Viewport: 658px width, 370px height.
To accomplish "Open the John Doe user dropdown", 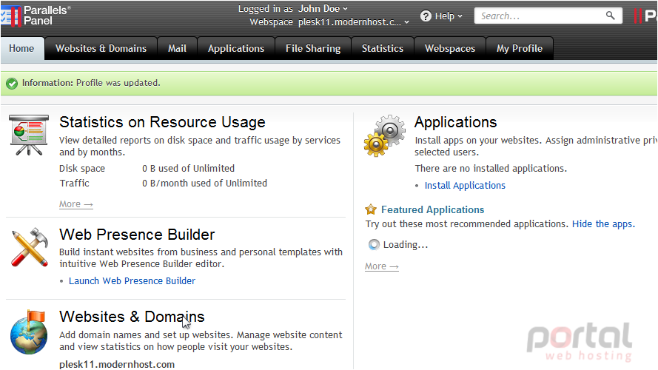I will point(323,8).
